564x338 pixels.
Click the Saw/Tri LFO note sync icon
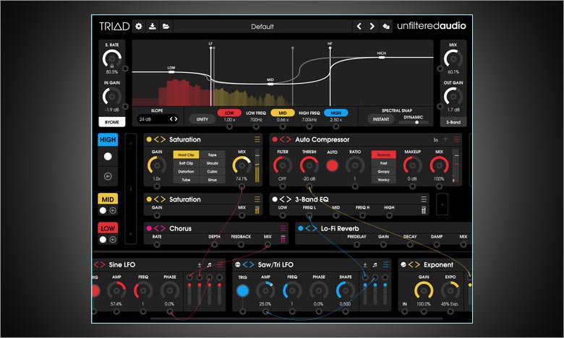click(375, 265)
